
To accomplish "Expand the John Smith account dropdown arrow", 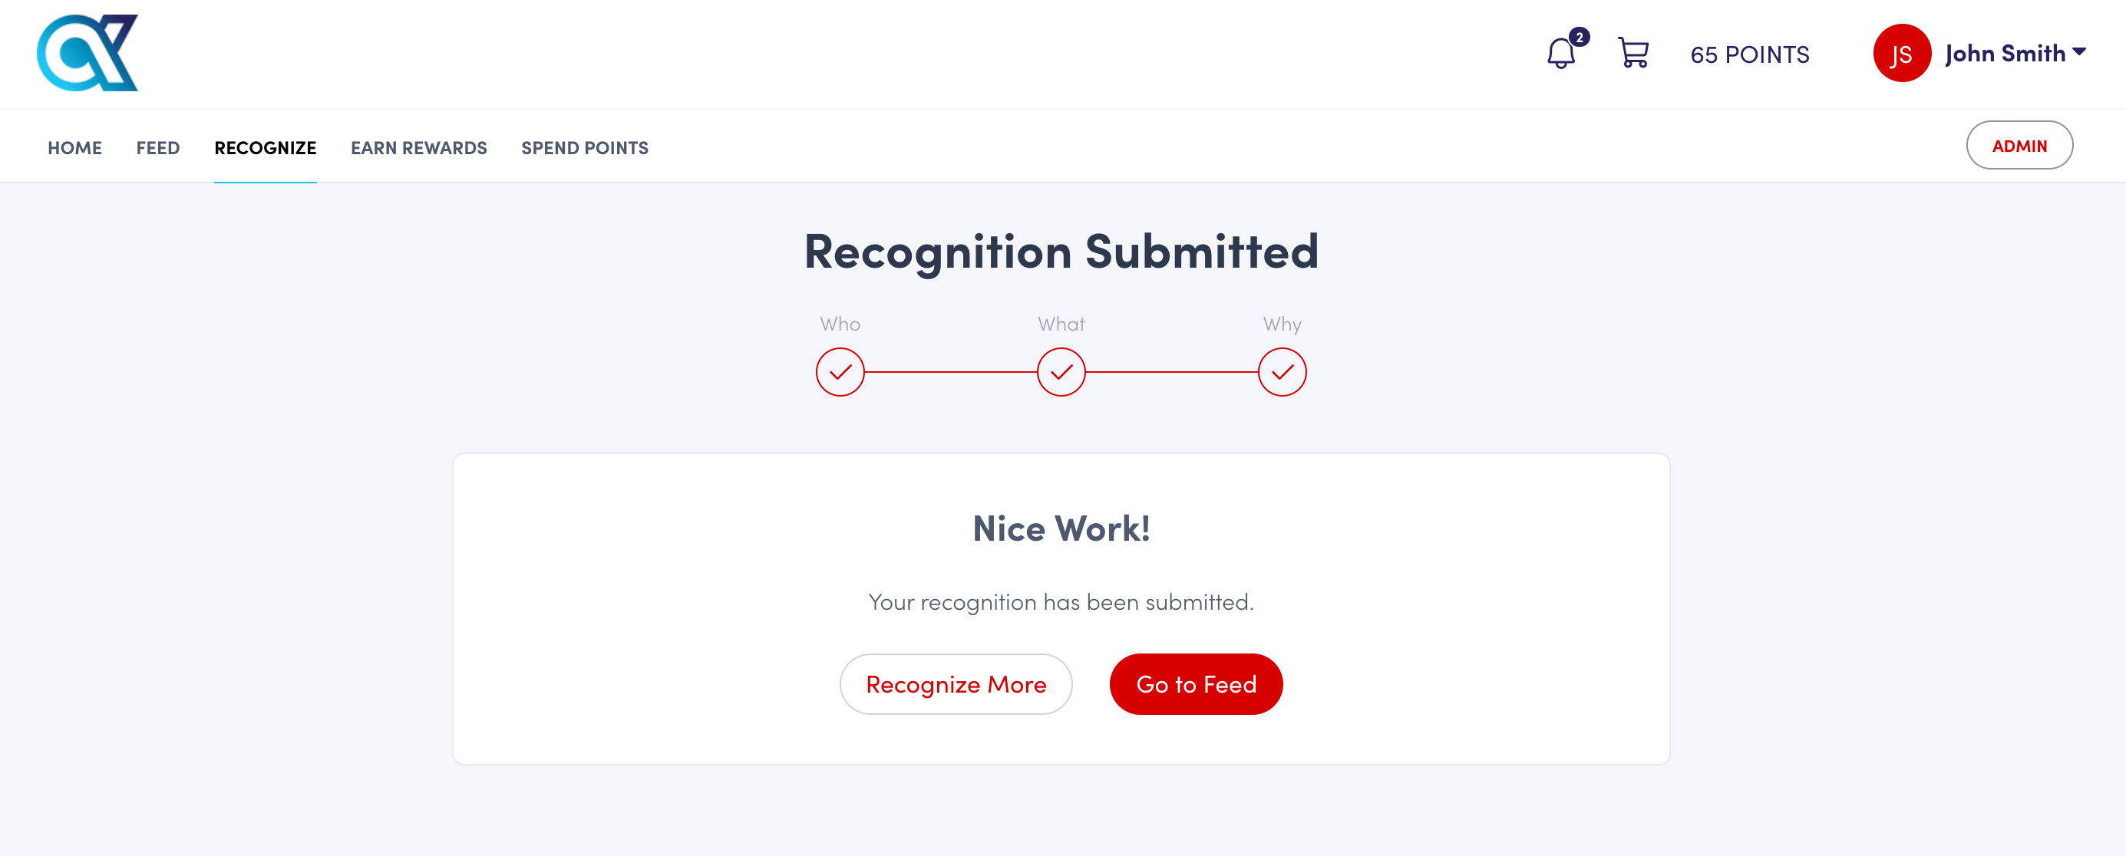I will point(2080,52).
